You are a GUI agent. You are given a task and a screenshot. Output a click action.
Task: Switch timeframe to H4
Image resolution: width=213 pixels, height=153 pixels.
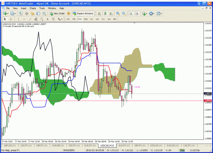point(97,19)
